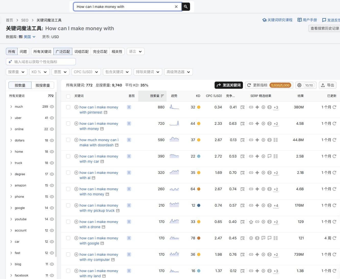Click the 发送关键词 button

tap(229, 85)
